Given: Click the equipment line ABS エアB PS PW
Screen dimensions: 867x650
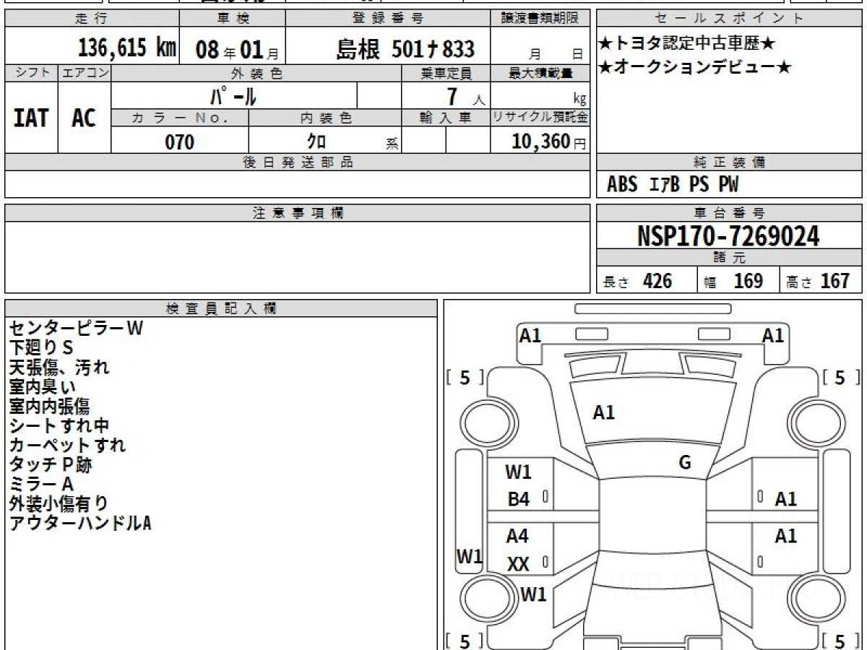Looking at the screenshot, I should click(x=672, y=185).
